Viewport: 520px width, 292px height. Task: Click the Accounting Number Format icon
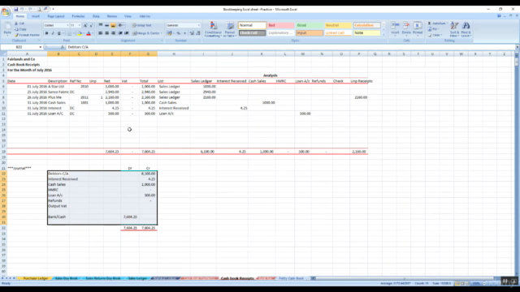[x=170, y=33]
